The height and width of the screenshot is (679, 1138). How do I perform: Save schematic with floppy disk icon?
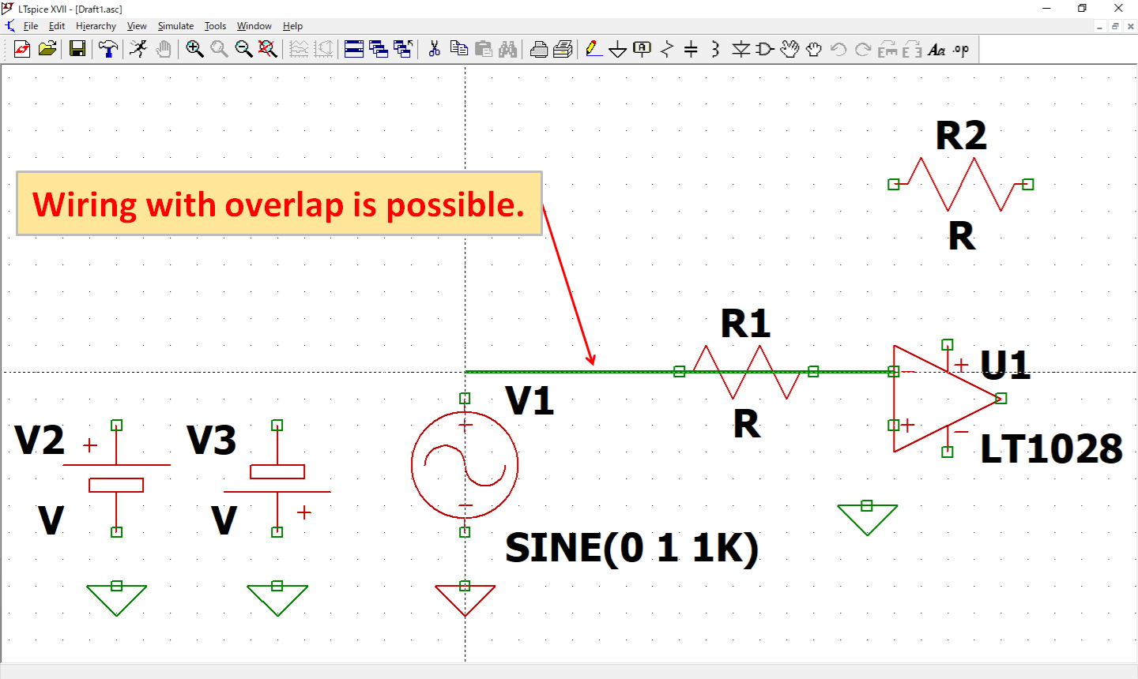pyautogui.click(x=77, y=49)
